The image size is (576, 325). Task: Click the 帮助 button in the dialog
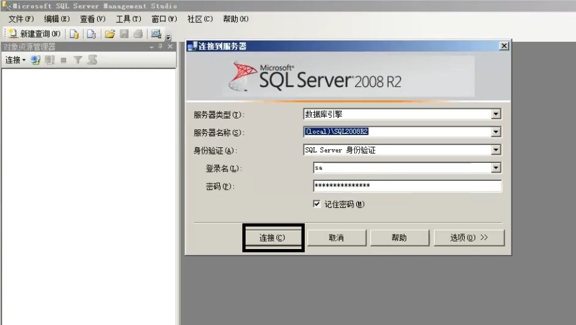coord(399,238)
